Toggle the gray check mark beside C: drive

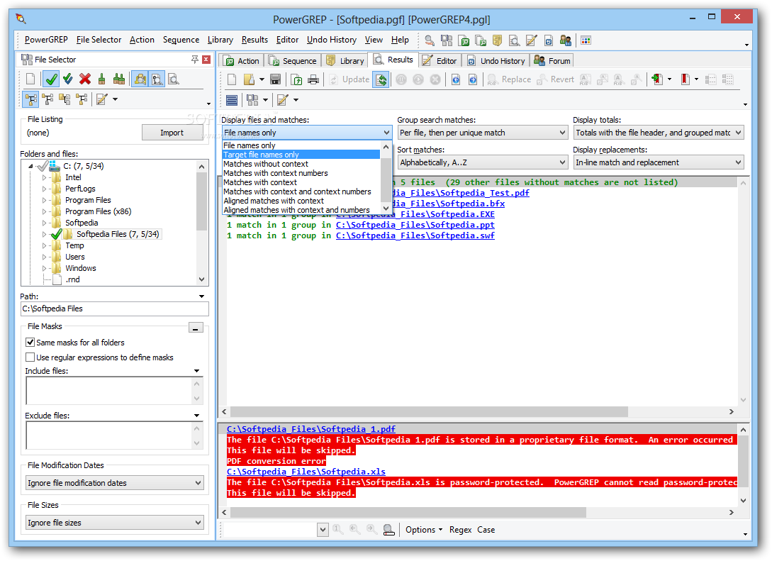pyautogui.click(x=43, y=166)
